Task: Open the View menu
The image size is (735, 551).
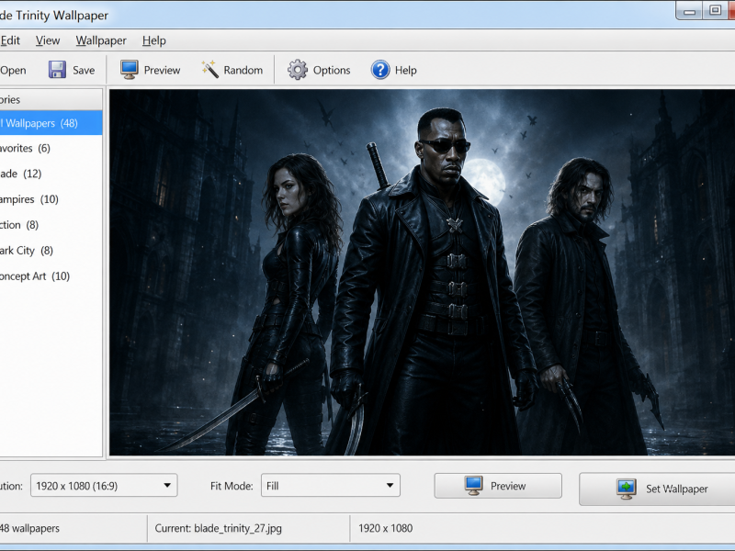Action: 48,40
